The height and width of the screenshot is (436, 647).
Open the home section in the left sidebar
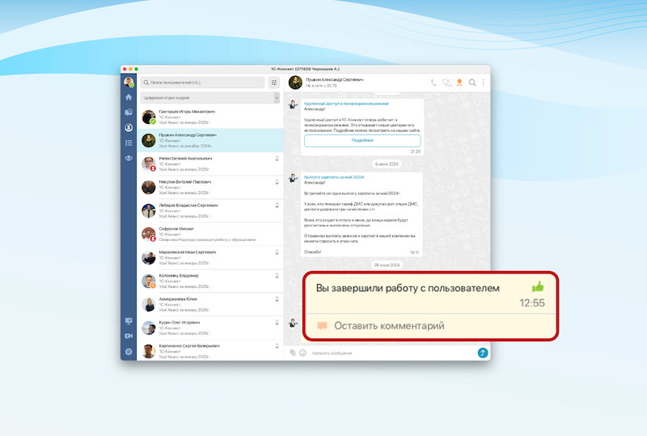129,97
